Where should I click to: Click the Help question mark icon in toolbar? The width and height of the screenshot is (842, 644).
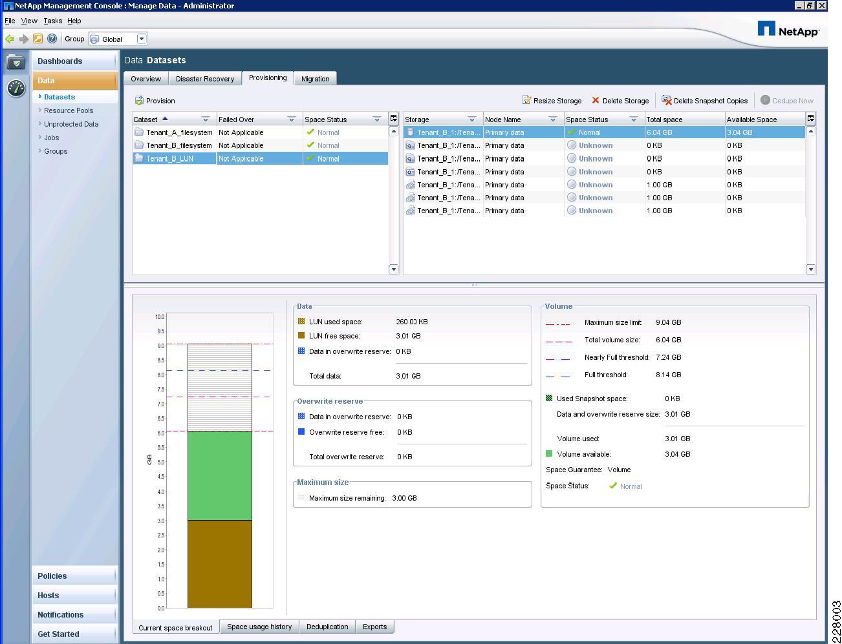(52, 39)
